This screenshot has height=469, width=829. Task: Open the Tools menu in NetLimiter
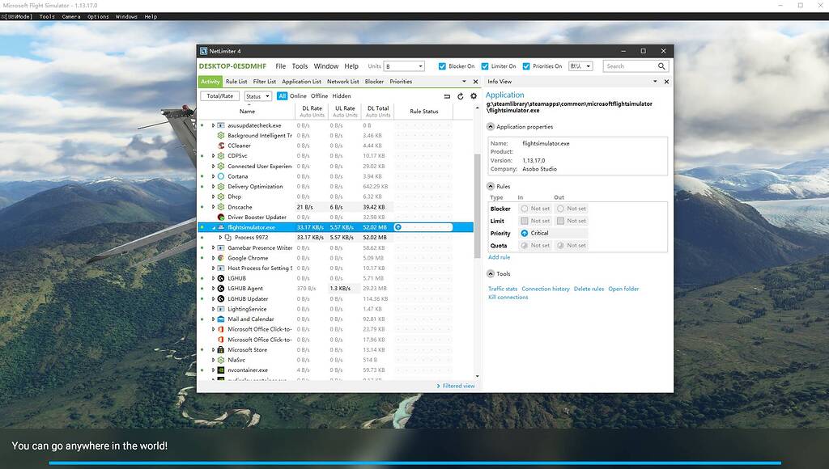pyautogui.click(x=300, y=65)
